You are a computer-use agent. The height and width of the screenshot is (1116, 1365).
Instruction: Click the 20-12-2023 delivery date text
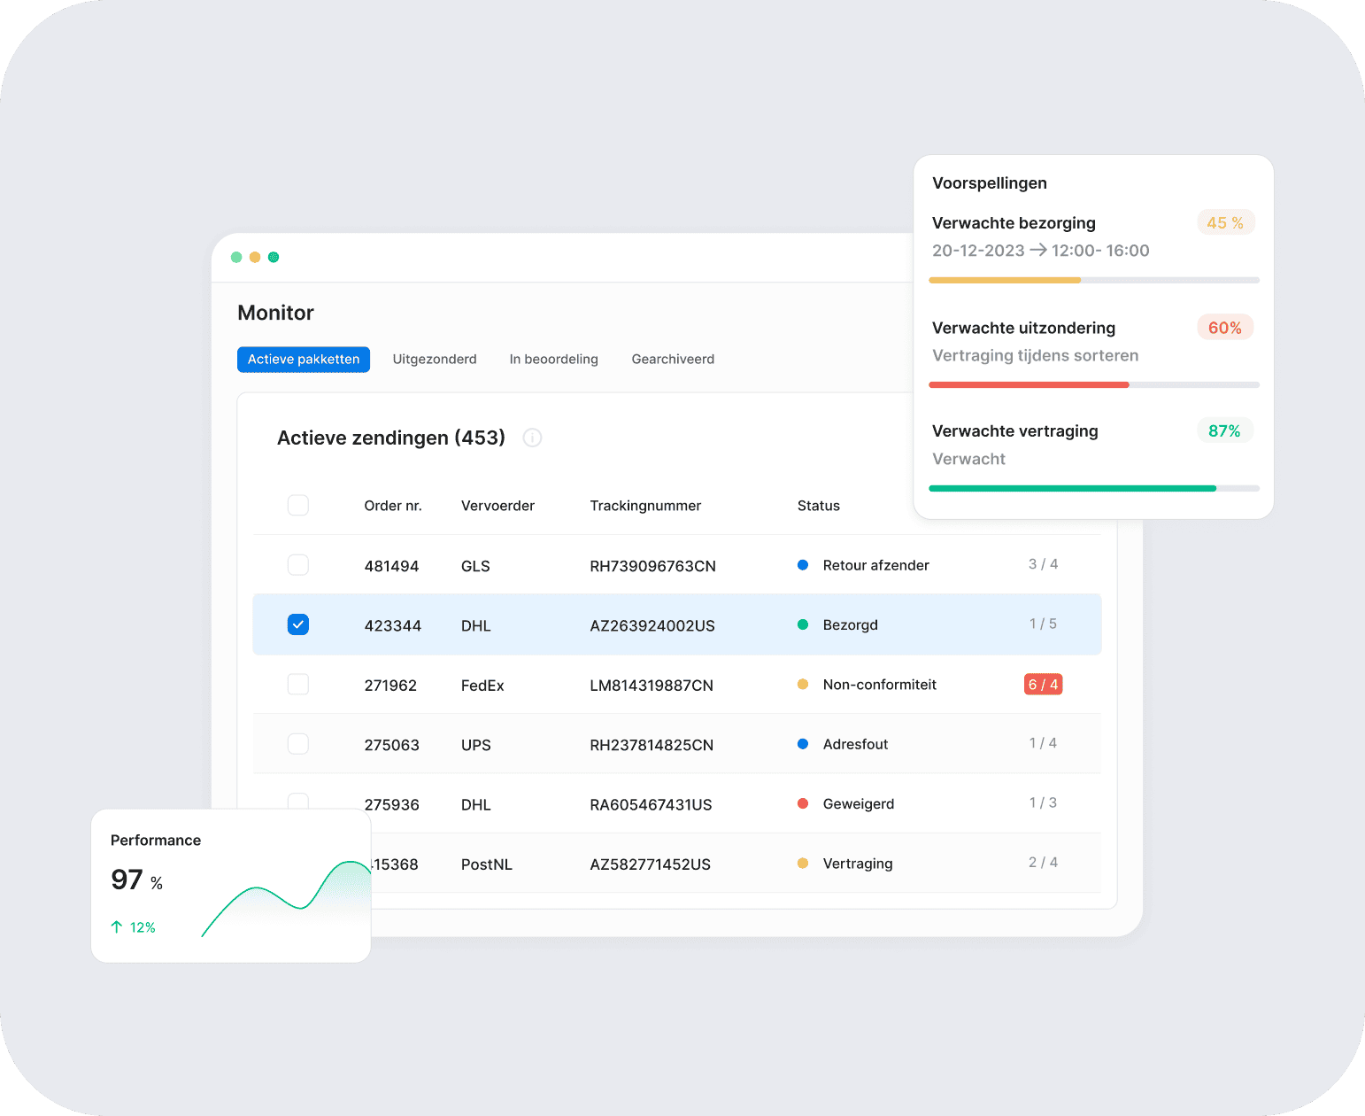[978, 251]
